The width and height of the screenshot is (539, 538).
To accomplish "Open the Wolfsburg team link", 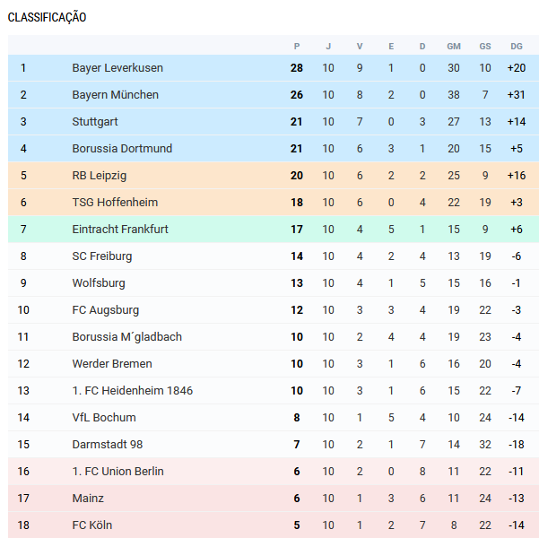I will coord(99,283).
